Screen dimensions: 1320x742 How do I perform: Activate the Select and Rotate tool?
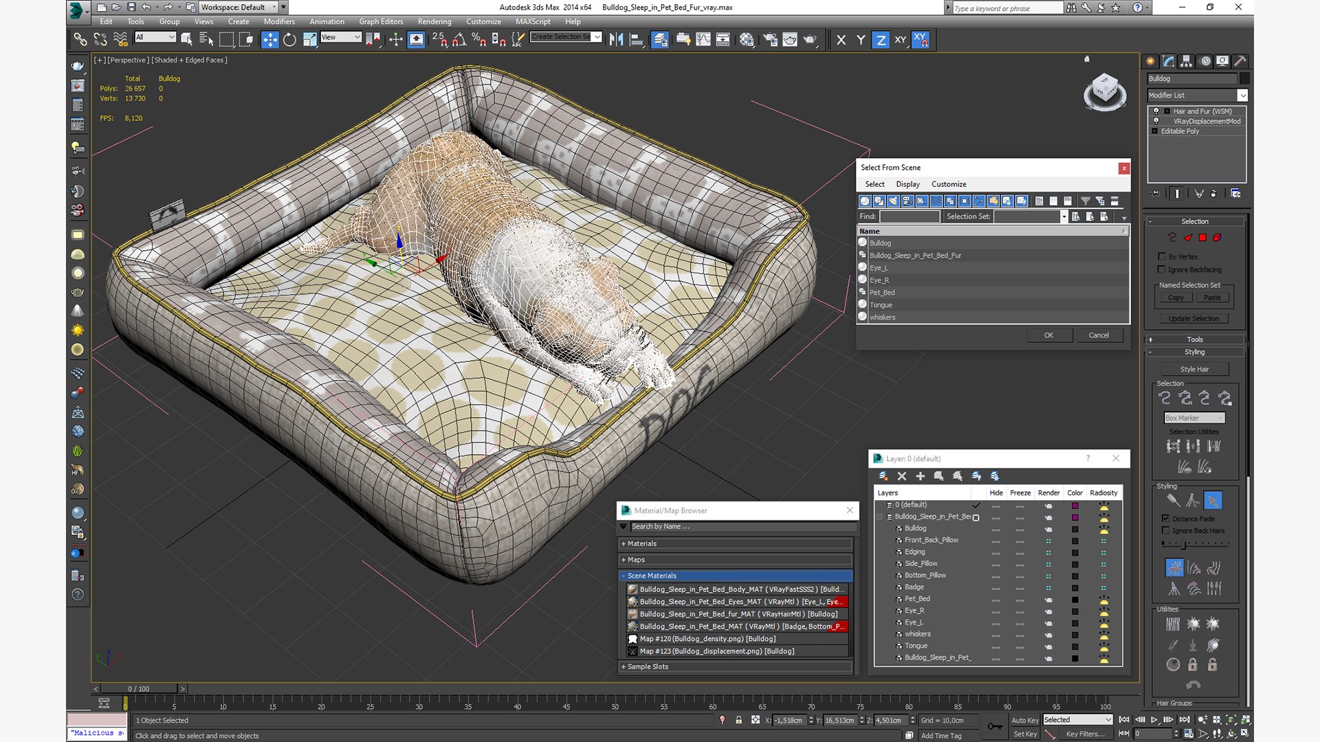point(289,40)
